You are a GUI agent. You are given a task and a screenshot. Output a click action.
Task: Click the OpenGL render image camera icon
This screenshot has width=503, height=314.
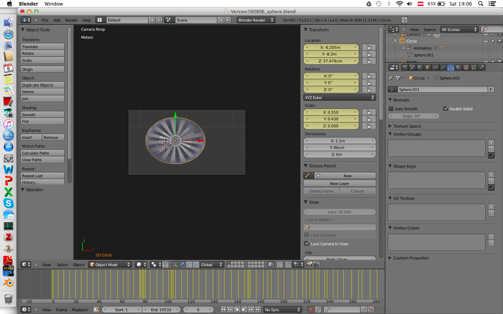click(309, 264)
